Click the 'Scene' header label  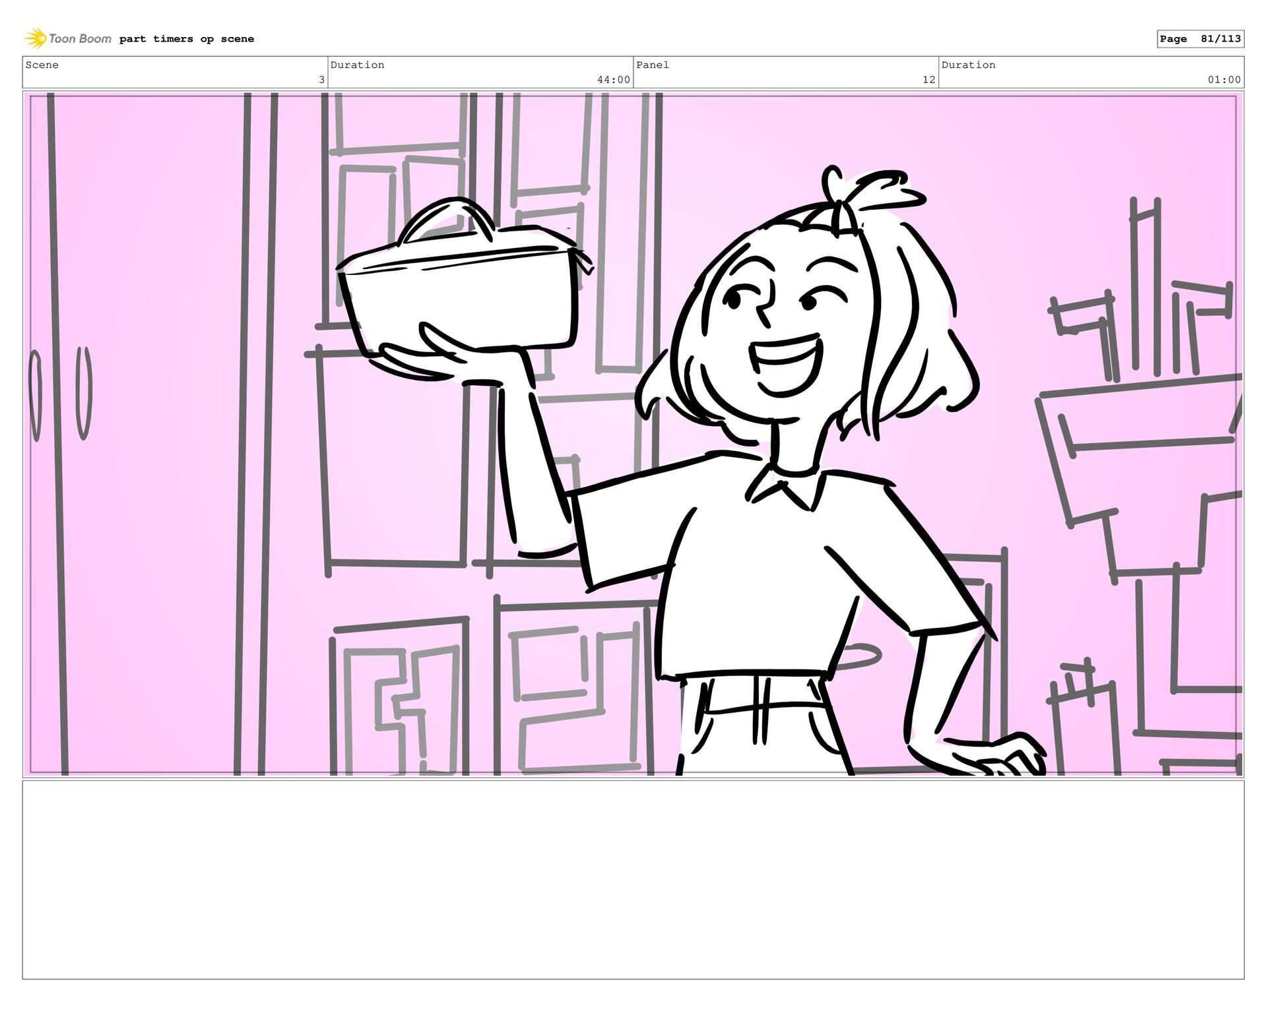click(42, 65)
